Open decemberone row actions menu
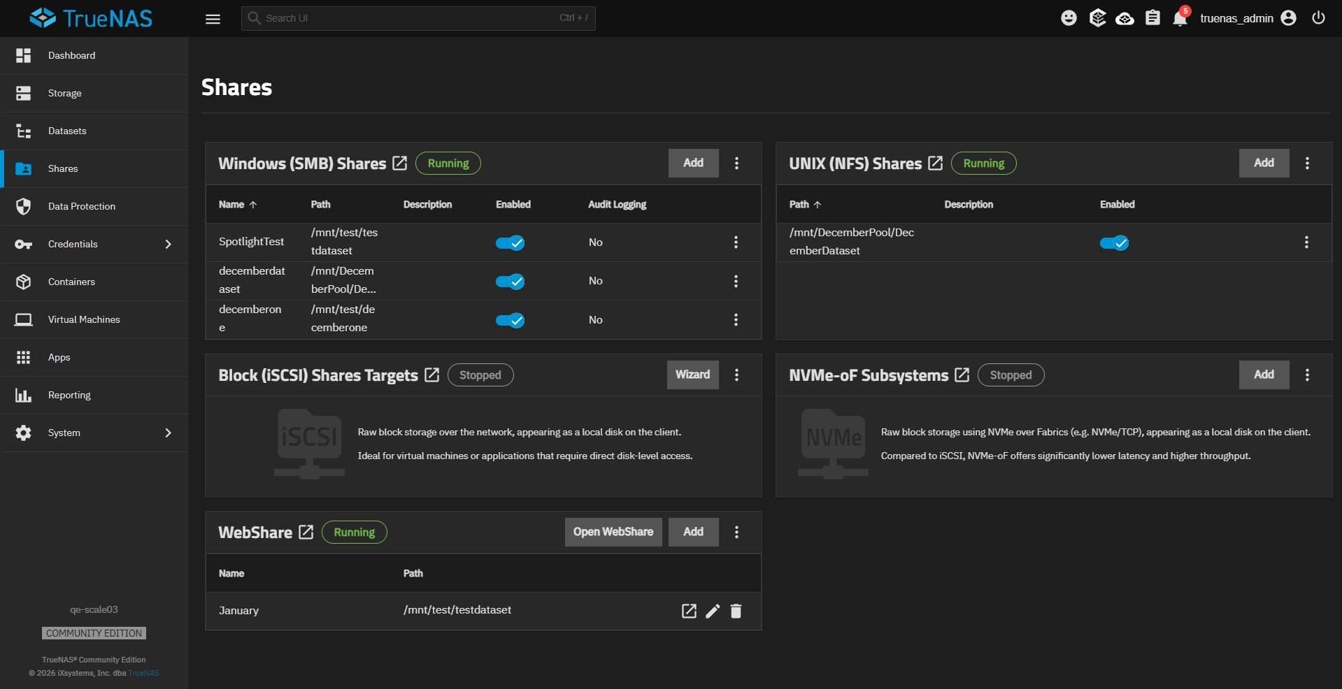This screenshot has height=689, width=1342. pos(736,319)
